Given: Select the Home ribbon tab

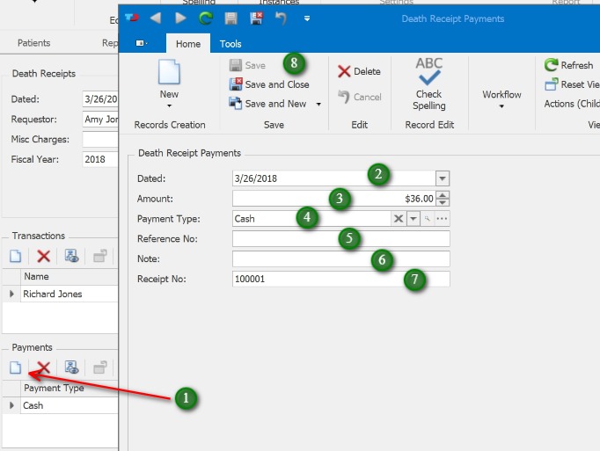Looking at the screenshot, I should pyautogui.click(x=188, y=44).
